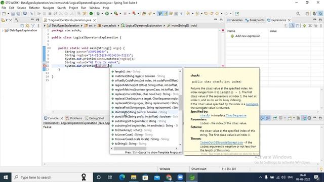
Task: Click the Pin Editor toolbar icon
Action: pyautogui.click(x=237, y=14)
